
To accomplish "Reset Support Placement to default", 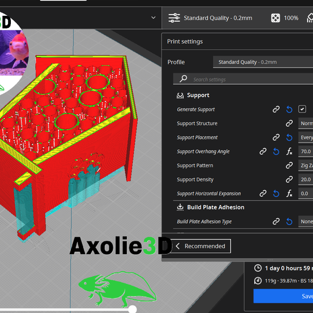I will [x=289, y=138].
